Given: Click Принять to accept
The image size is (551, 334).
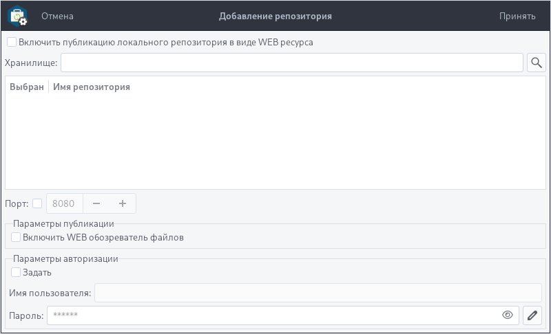Looking at the screenshot, I should [x=517, y=16].
